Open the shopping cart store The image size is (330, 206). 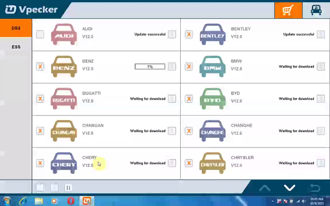(288, 10)
